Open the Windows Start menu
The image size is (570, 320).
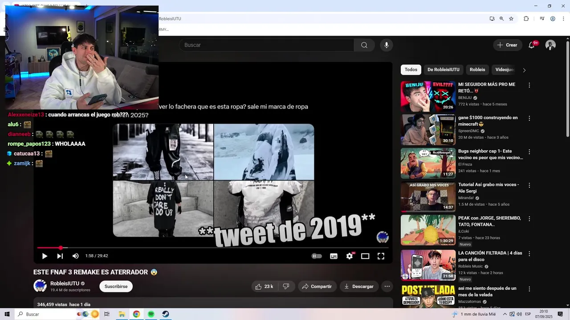7,314
